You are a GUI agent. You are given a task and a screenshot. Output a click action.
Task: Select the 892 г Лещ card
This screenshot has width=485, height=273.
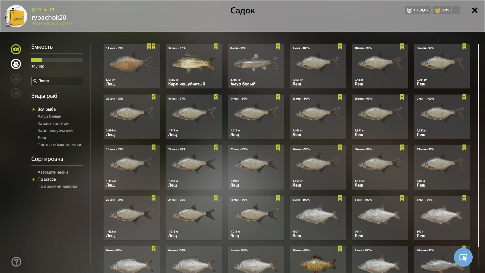442,218
